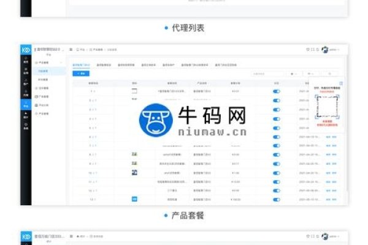Click the blue add button below the tabs
This screenshot has width=368, height=245.
click(x=81, y=73)
